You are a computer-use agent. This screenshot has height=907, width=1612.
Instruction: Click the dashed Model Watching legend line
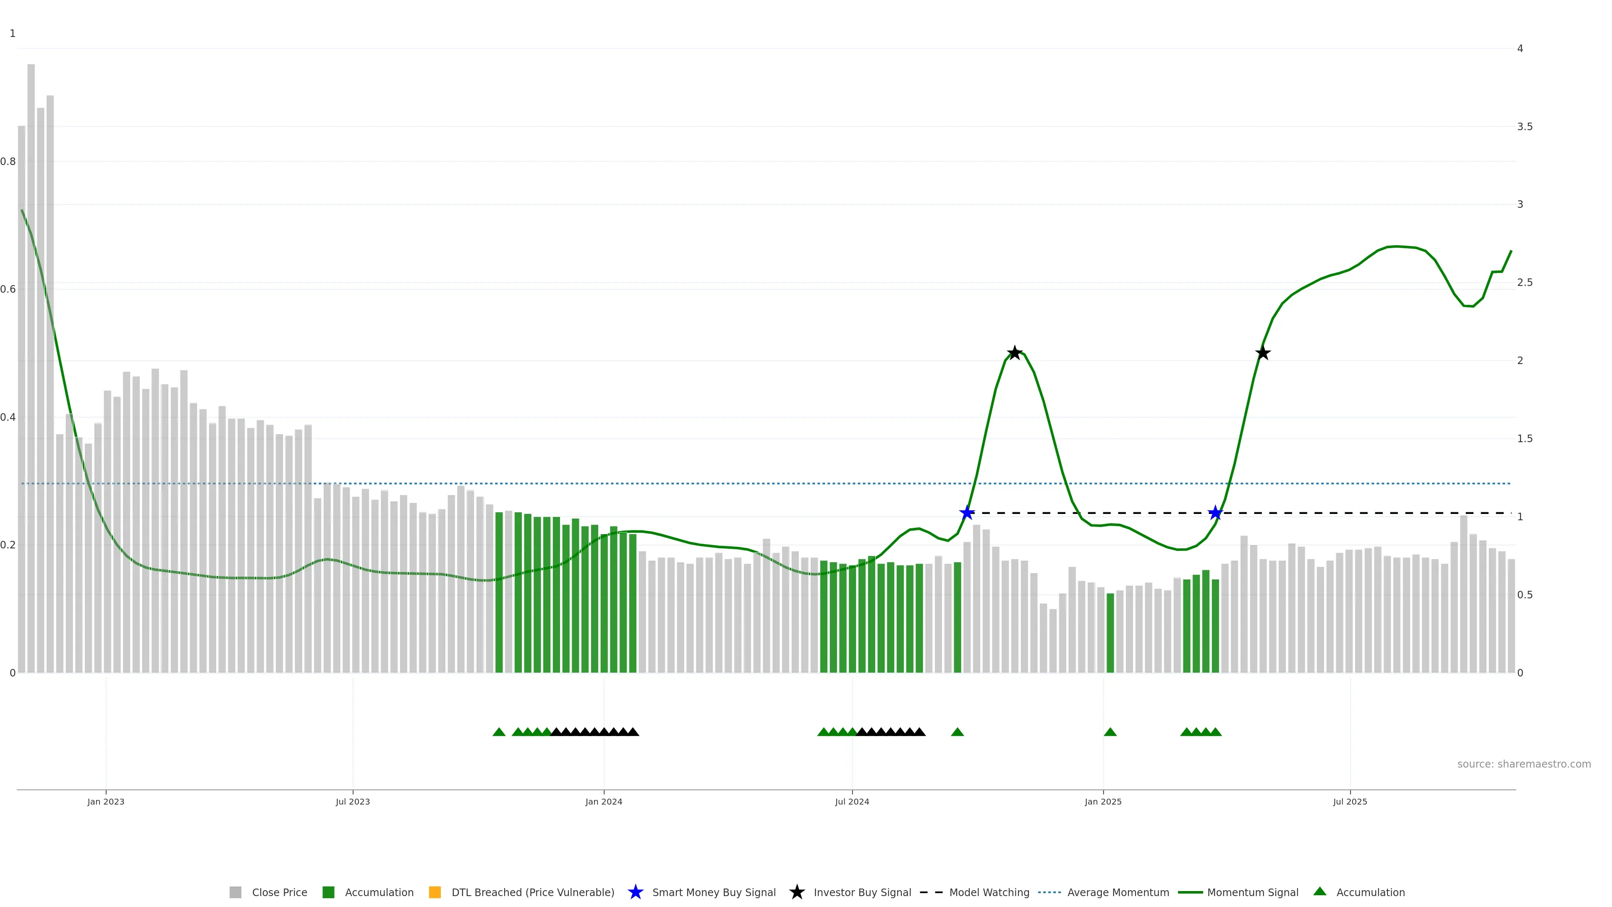pos(931,892)
